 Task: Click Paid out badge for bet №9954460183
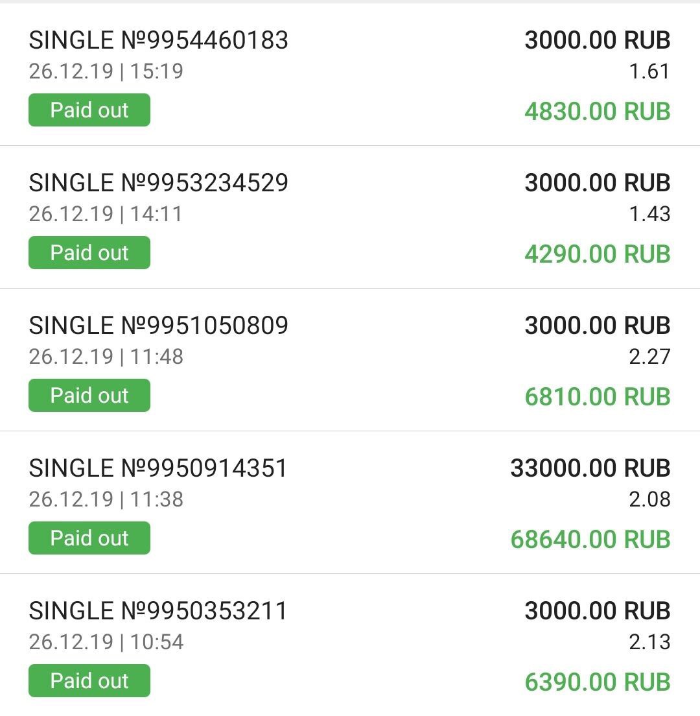coord(89,110)
